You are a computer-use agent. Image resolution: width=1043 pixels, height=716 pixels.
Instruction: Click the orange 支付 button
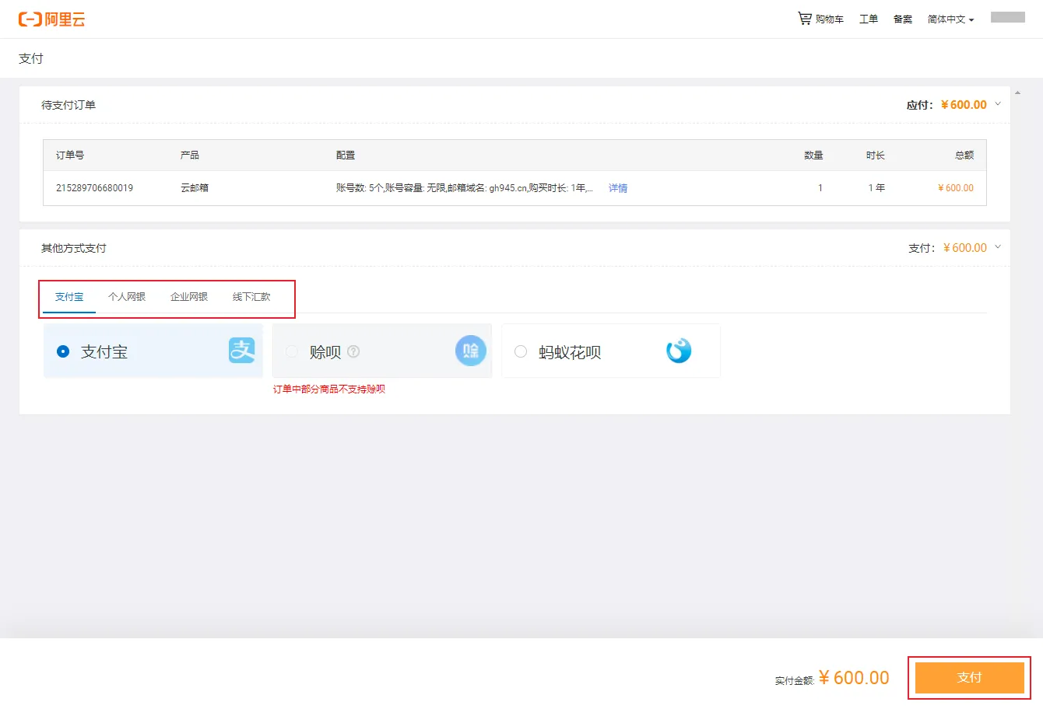coord(969,676)
